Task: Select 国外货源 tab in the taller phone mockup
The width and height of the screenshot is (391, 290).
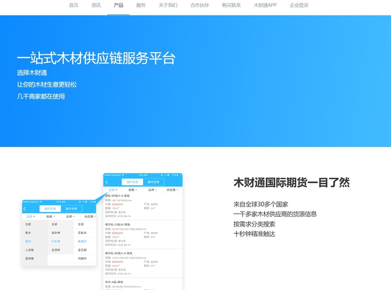Action: pos(132,182)
